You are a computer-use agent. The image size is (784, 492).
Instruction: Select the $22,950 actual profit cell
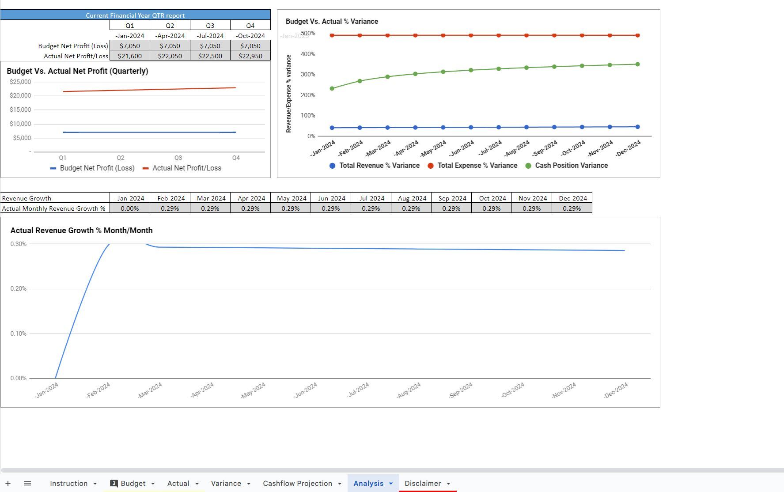click(x=250, y=56)
